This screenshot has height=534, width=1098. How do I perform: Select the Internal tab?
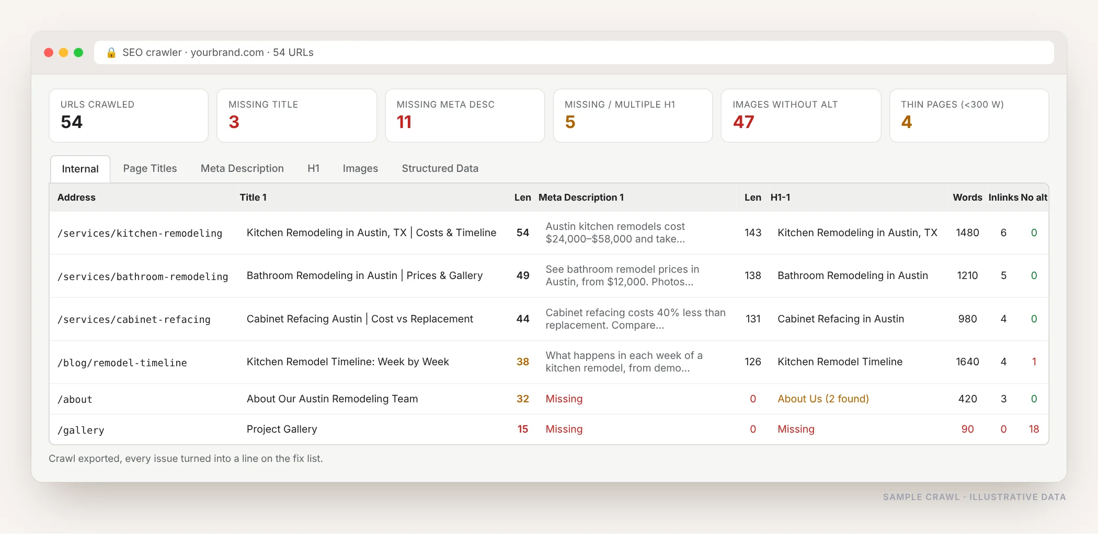coord(80,169)
